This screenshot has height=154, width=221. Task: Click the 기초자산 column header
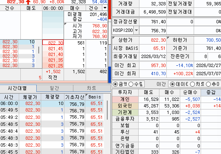[x=75, y=97]
